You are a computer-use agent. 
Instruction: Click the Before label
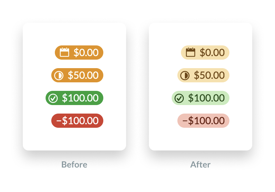[x=74, y=165]
